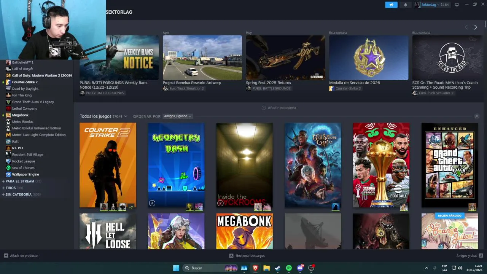
Task: Select Metro Exodus in game list
Action: pos(22,122)
